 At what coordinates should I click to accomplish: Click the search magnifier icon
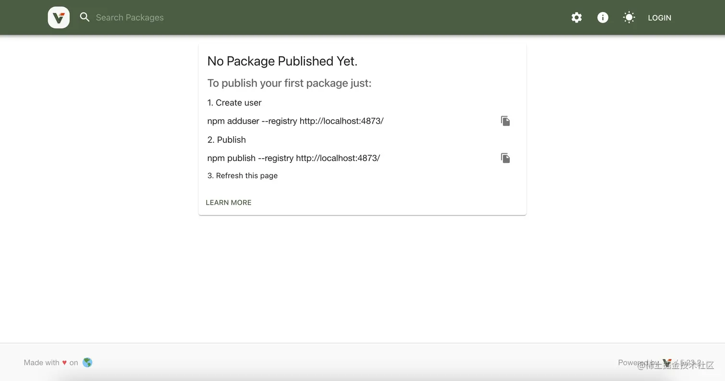pyautogui.click(x=85, y=17)
